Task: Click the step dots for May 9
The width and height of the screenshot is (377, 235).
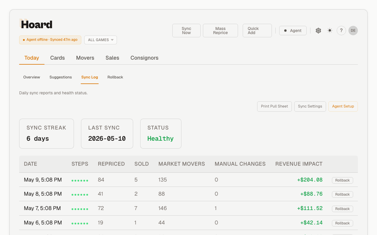Action: [80, 180]
